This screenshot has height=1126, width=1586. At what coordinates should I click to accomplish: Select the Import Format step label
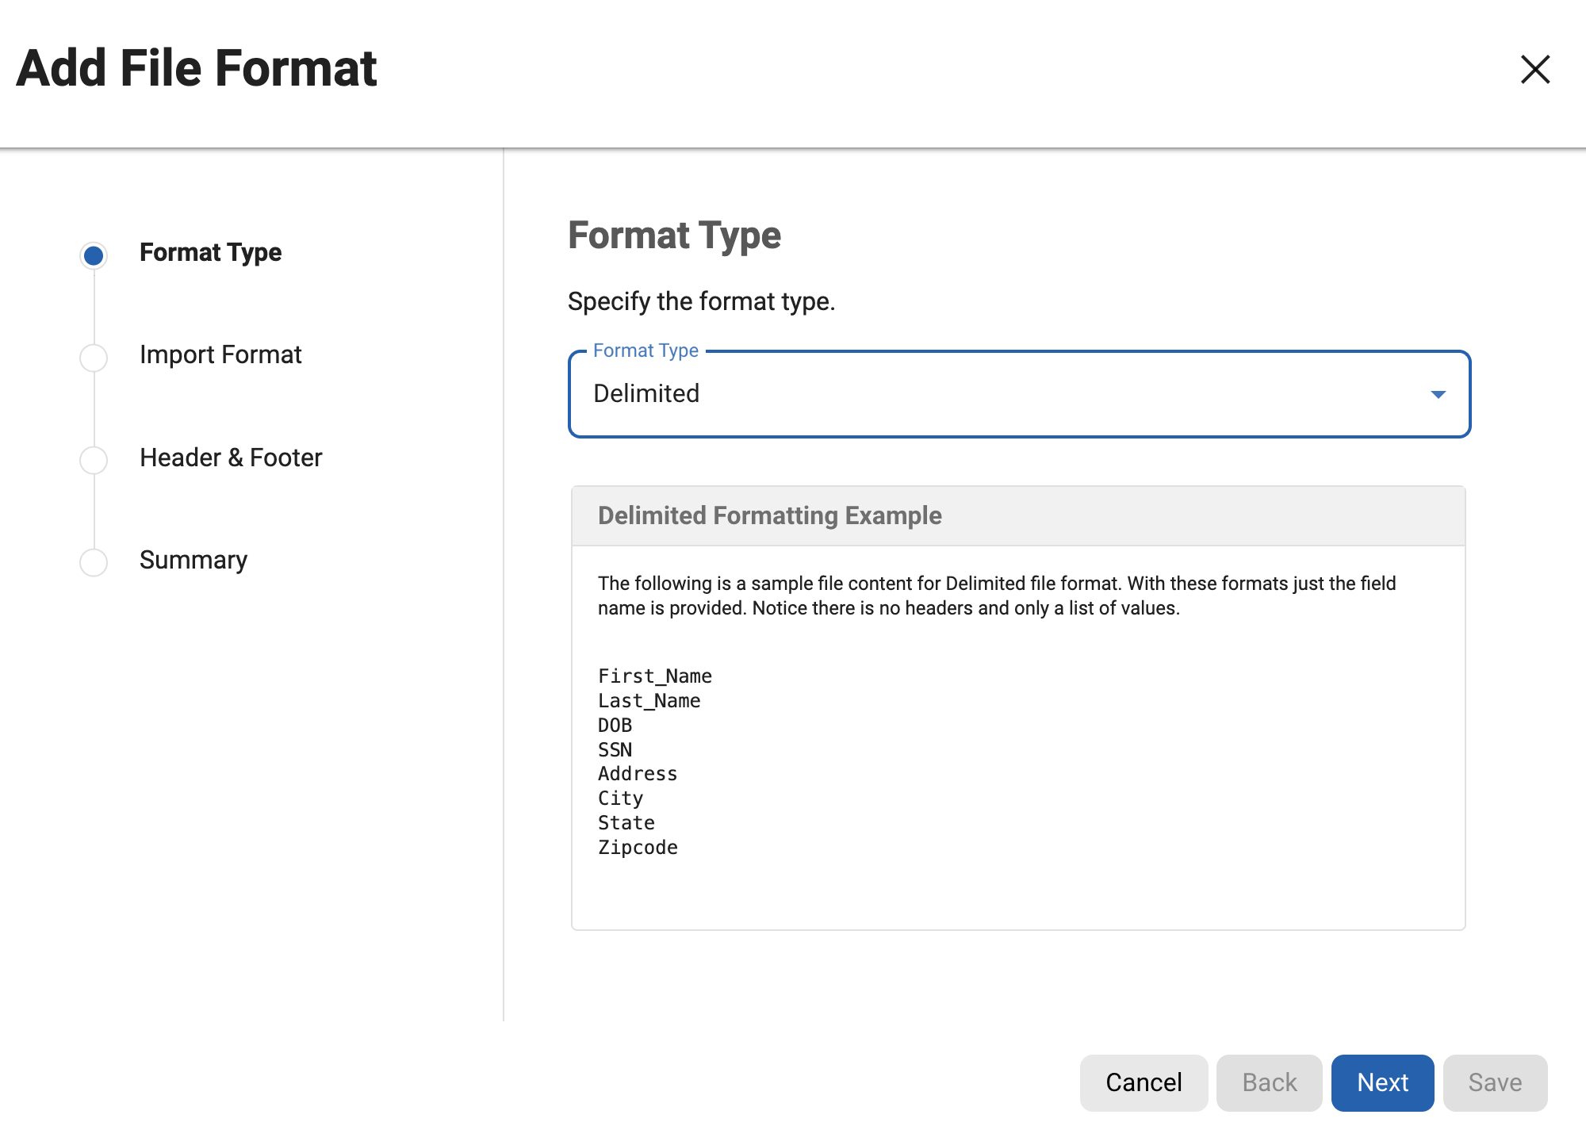[220, 355]
